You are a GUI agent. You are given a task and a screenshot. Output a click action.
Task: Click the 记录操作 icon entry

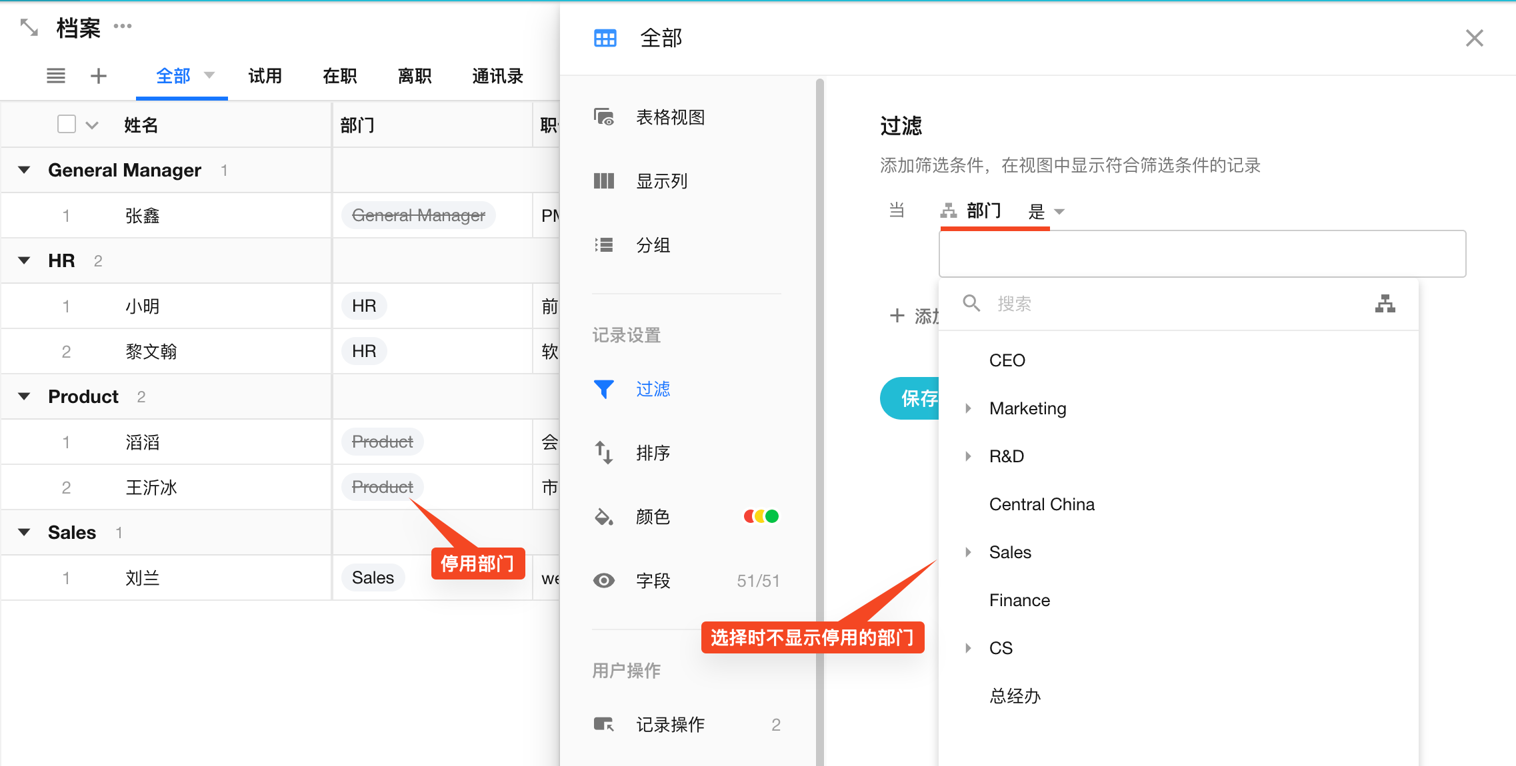coord(604,724)
